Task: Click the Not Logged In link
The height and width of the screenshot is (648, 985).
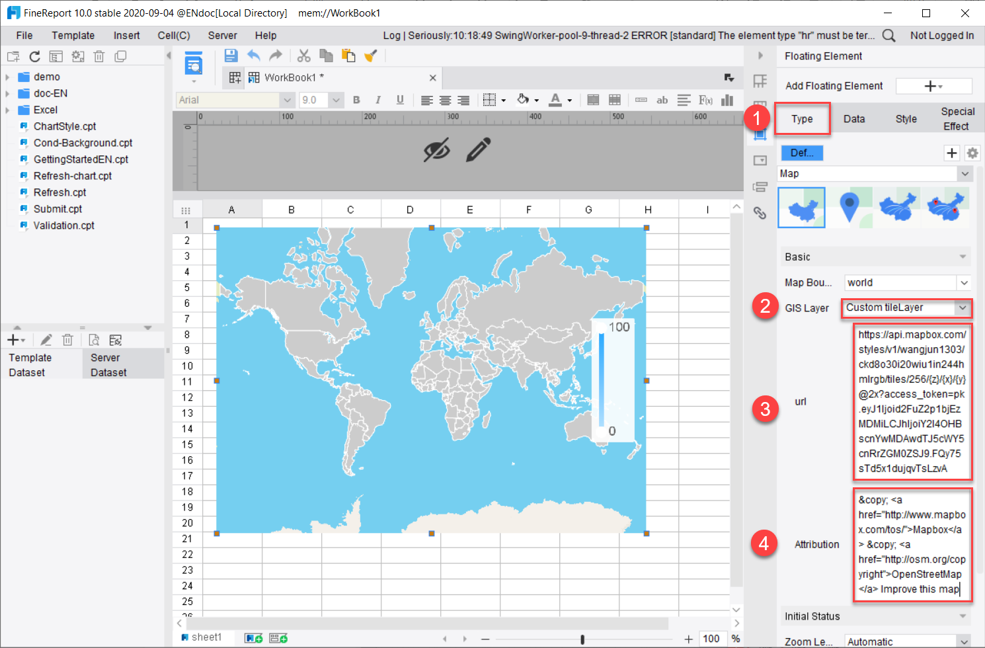Action: click(943, 35)
